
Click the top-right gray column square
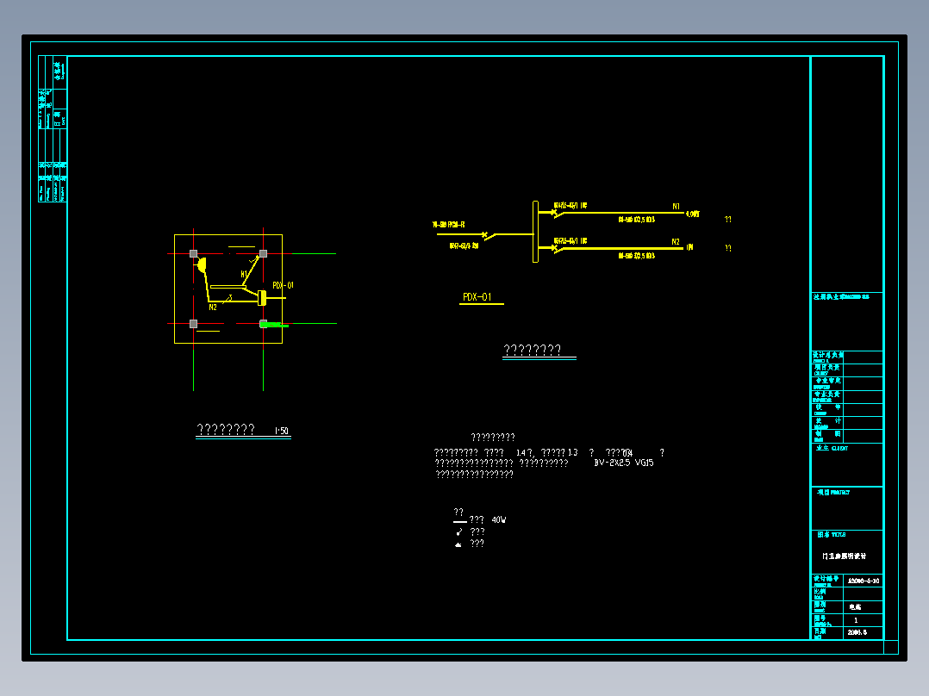[263, 253]
